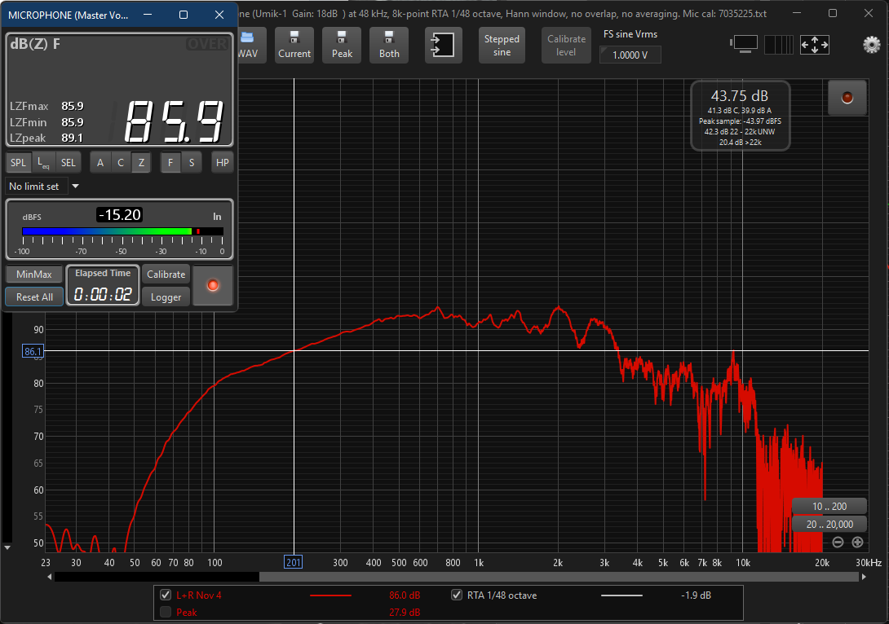Select the Leq mode
The width and height of the screenshot is (889, 624).
pos(43,162)
